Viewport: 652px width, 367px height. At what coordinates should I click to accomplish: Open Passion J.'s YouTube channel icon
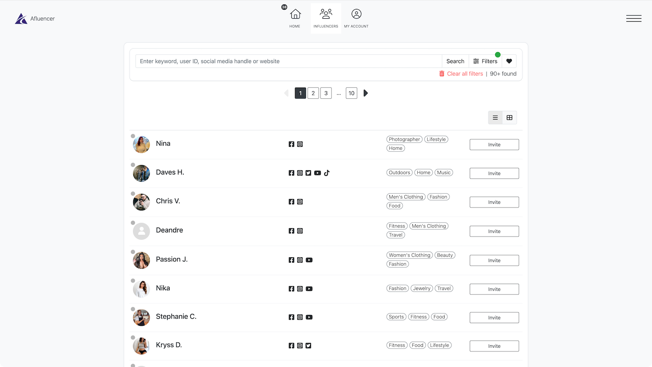click(x=309, y=260)
